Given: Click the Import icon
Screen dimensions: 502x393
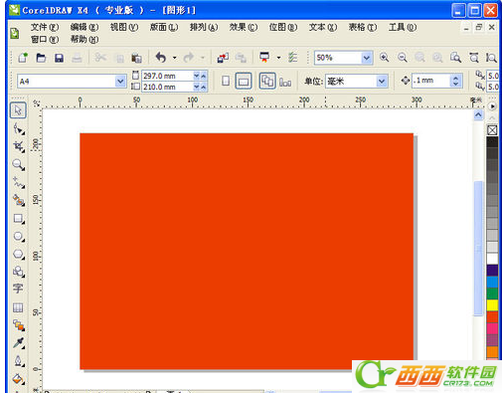Looking at the screenshot, I should [223, 58].
